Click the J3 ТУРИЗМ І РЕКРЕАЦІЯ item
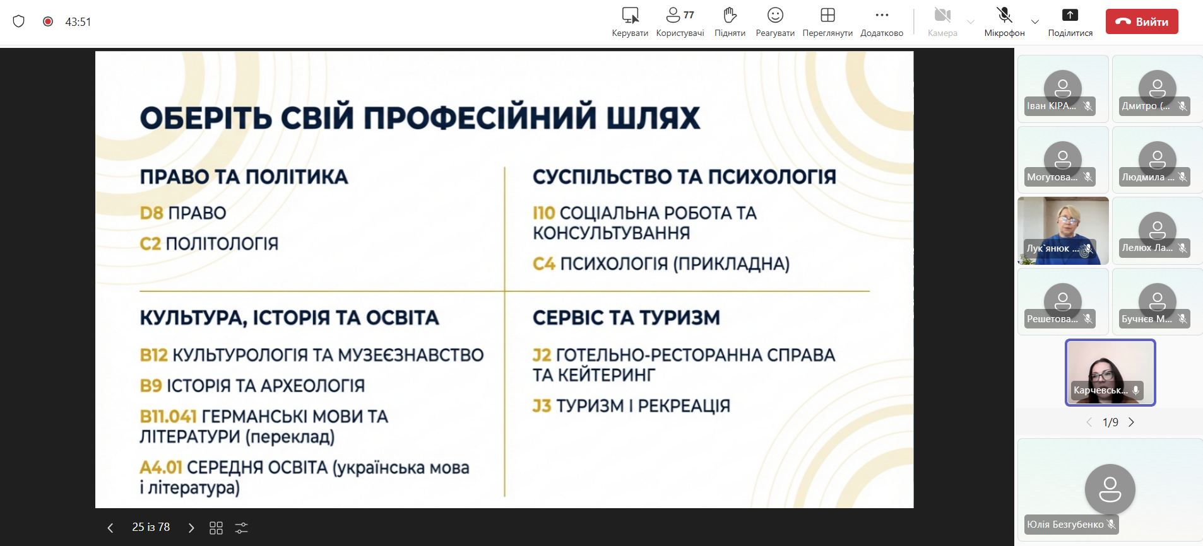 coord(631,405)
